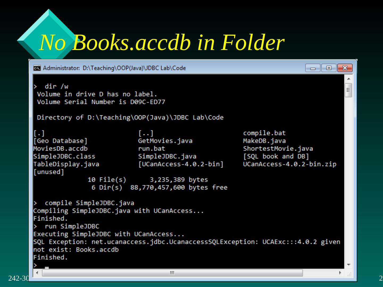Close the command prompt window
This screenshot has height=287, width=383.
tap(345, 68)
